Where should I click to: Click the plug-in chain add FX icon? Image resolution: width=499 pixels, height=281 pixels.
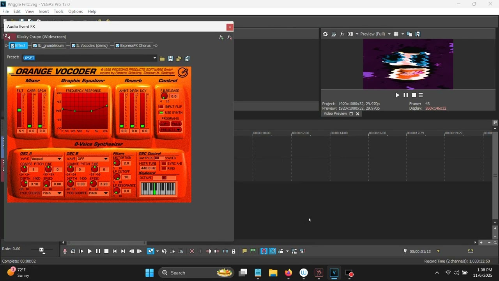pos(221,37)
